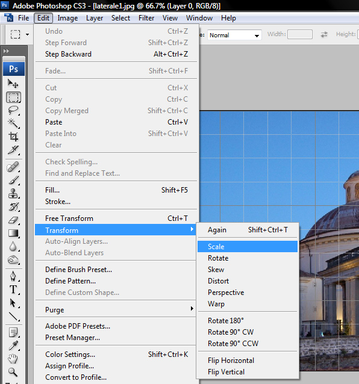
Task: Expand the Transform submenu arrow
Action: click(x=192, y=229)
